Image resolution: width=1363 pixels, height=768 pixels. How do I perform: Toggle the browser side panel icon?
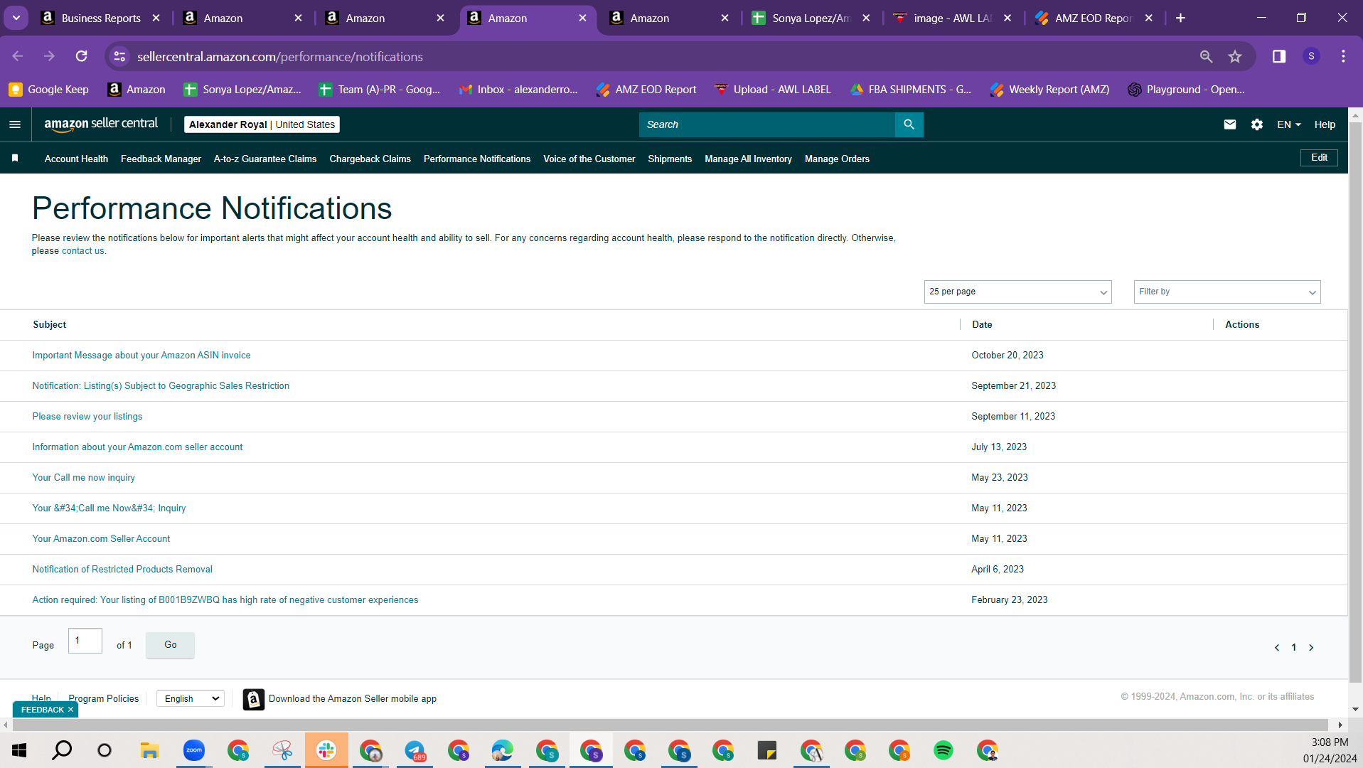click(x=1278, y=56)
